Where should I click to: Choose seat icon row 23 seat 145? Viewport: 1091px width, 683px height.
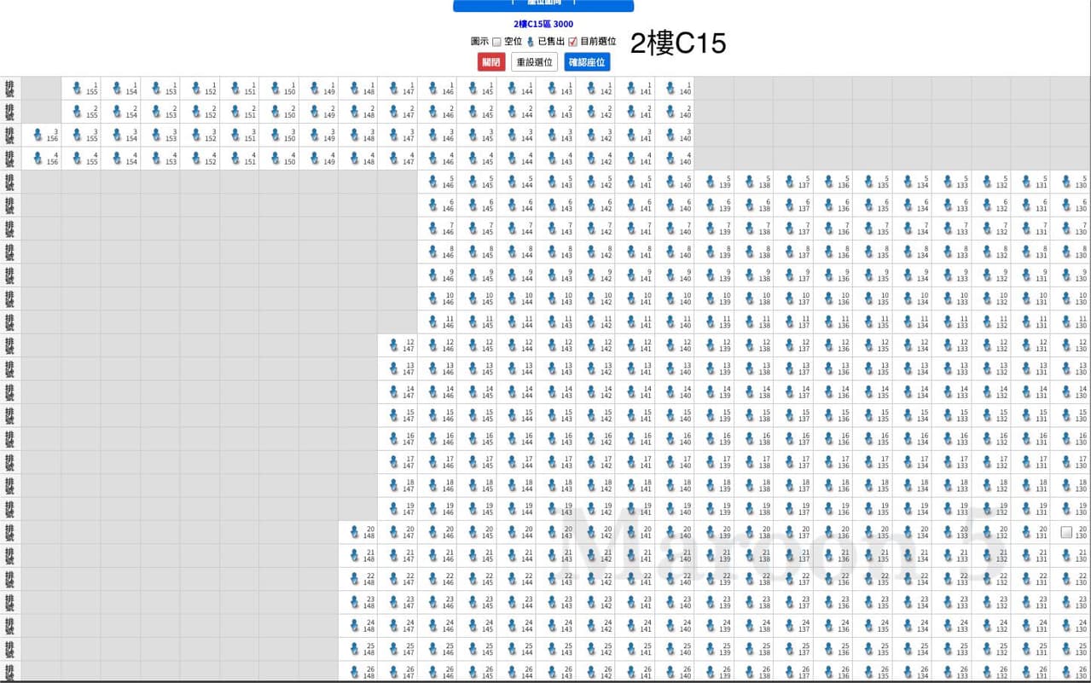(473, 603)
